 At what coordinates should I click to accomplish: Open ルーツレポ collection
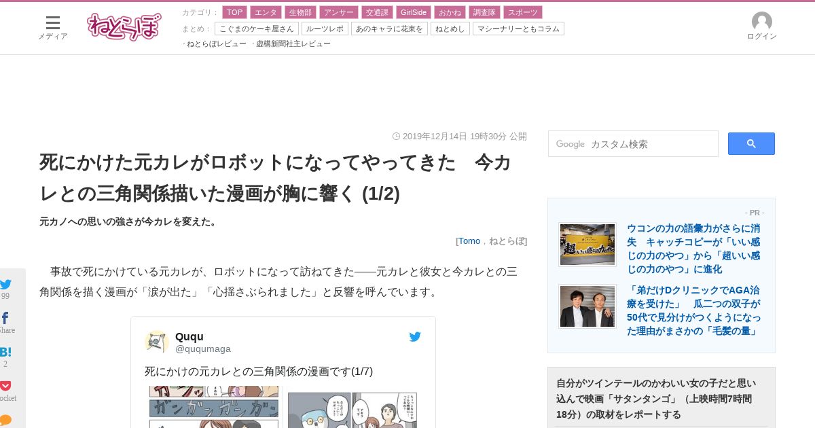coord(325,29)
